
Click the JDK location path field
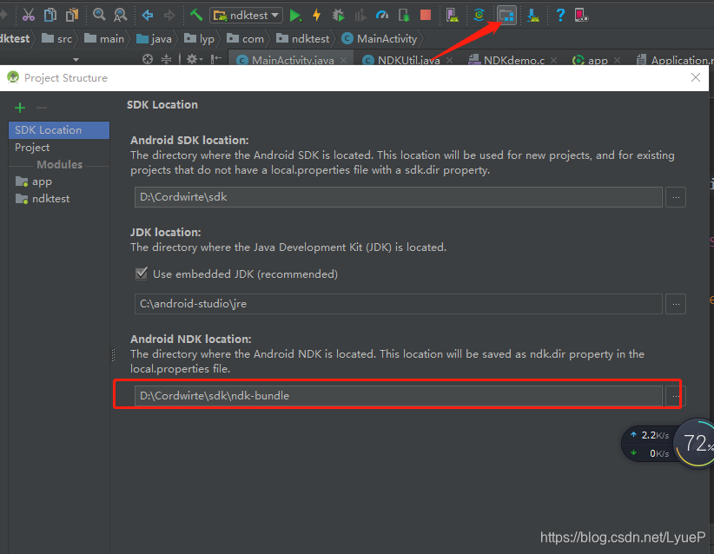point(398,304)
